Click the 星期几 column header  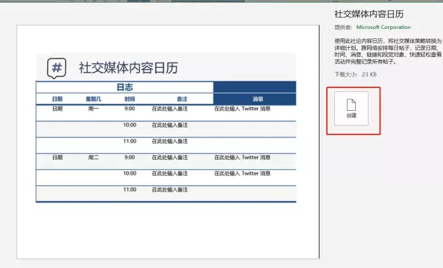[93, 99]
